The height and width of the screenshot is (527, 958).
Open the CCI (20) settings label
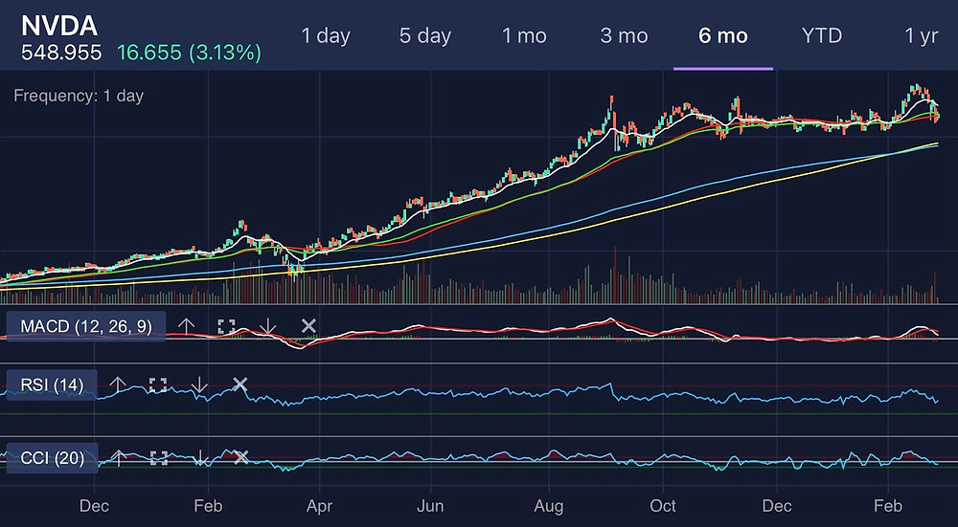[x=52, y=458]
